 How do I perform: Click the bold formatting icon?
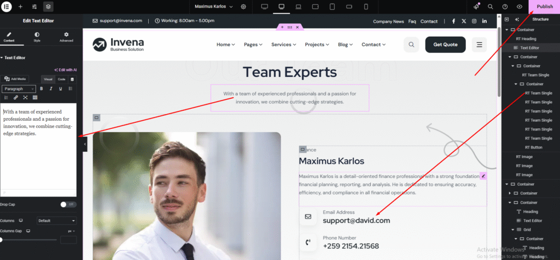click(x=42, y=89)
